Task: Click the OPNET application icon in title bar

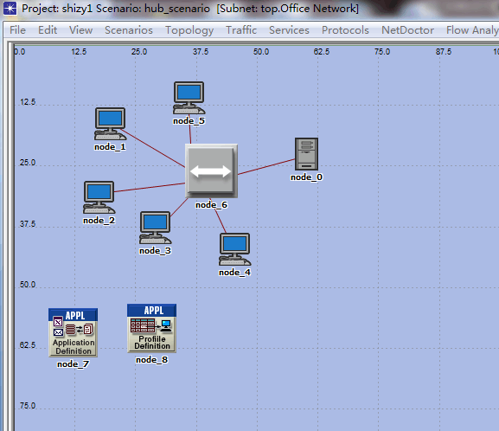Action: (x=10, y=9)
